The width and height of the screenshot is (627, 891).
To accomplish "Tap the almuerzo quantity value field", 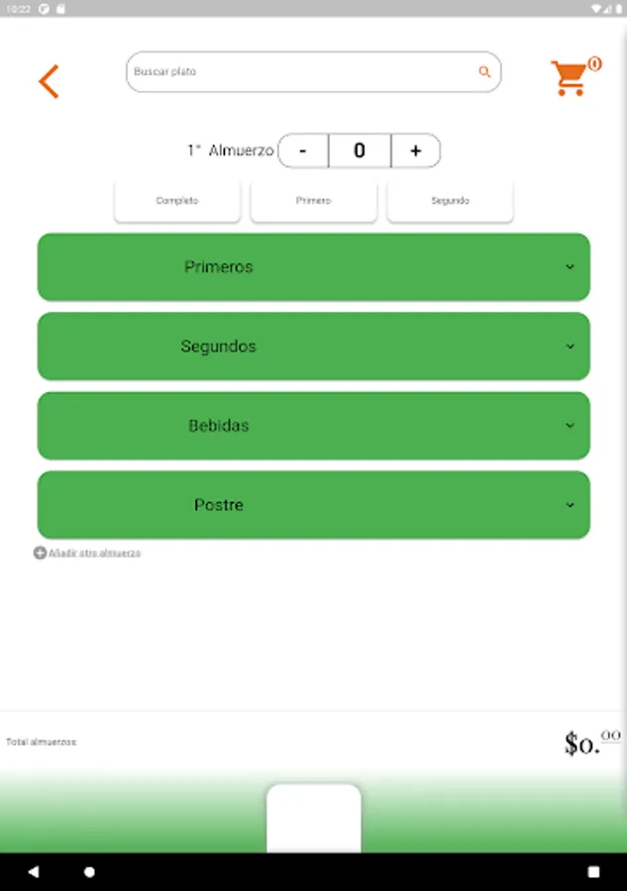I will click(x=360, y=150).
